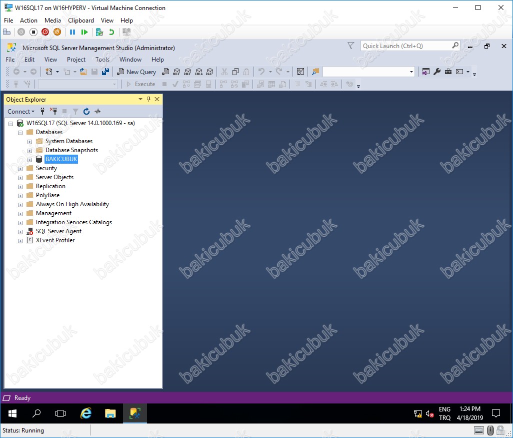
Task: Click the wrench Properties Window icon
Action: click(x=437, y=72)
